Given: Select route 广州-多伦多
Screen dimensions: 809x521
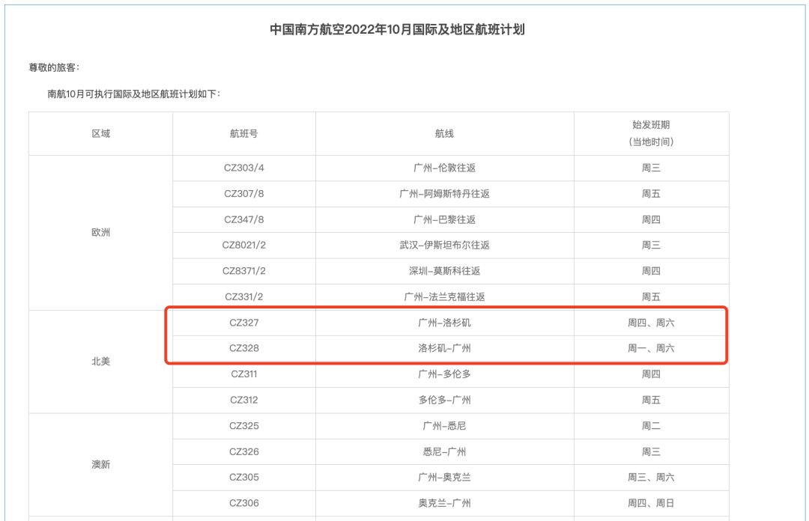Looking at the screenshot, I should 444,374.
